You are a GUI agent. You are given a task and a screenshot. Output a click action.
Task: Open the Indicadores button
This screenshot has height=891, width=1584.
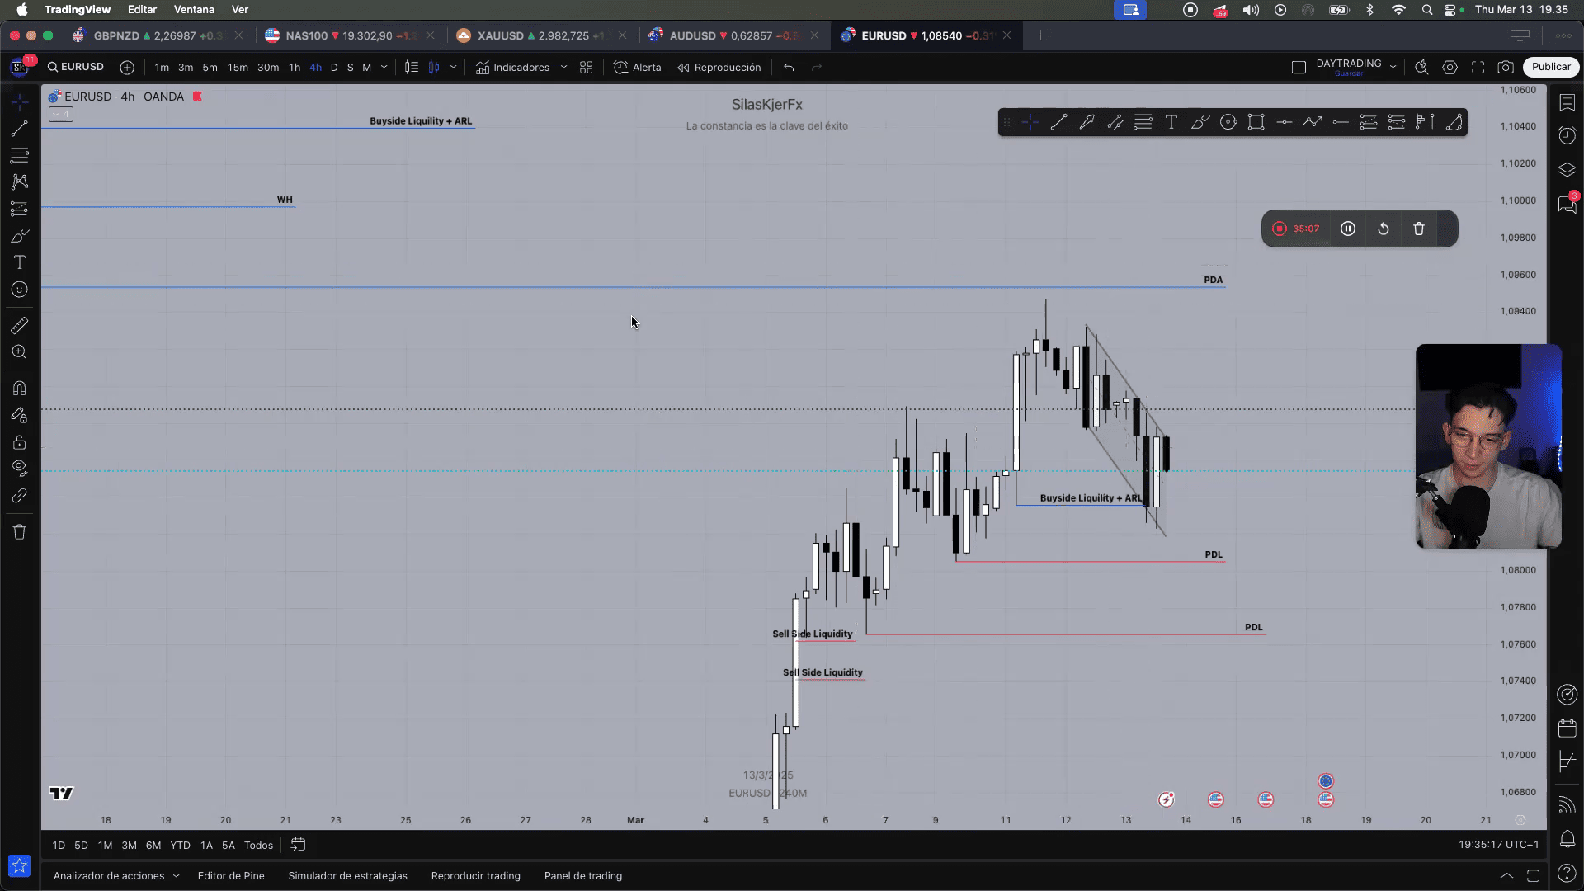[x=513, y=68]
